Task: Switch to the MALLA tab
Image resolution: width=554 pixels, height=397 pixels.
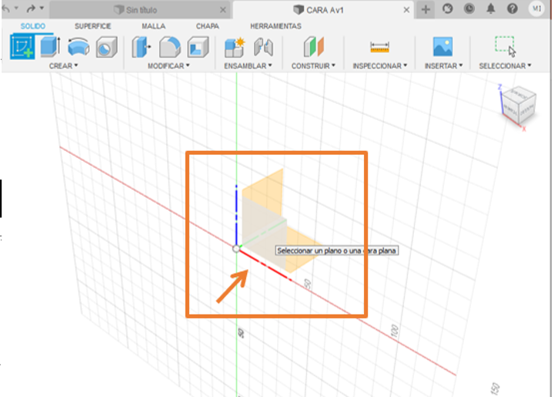Action: click(153, 26)
